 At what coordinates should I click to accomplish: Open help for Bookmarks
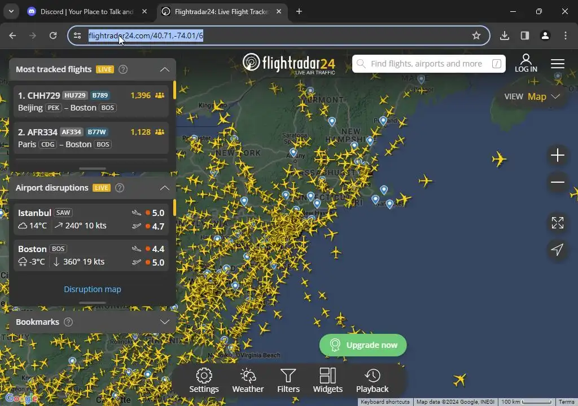68,322
